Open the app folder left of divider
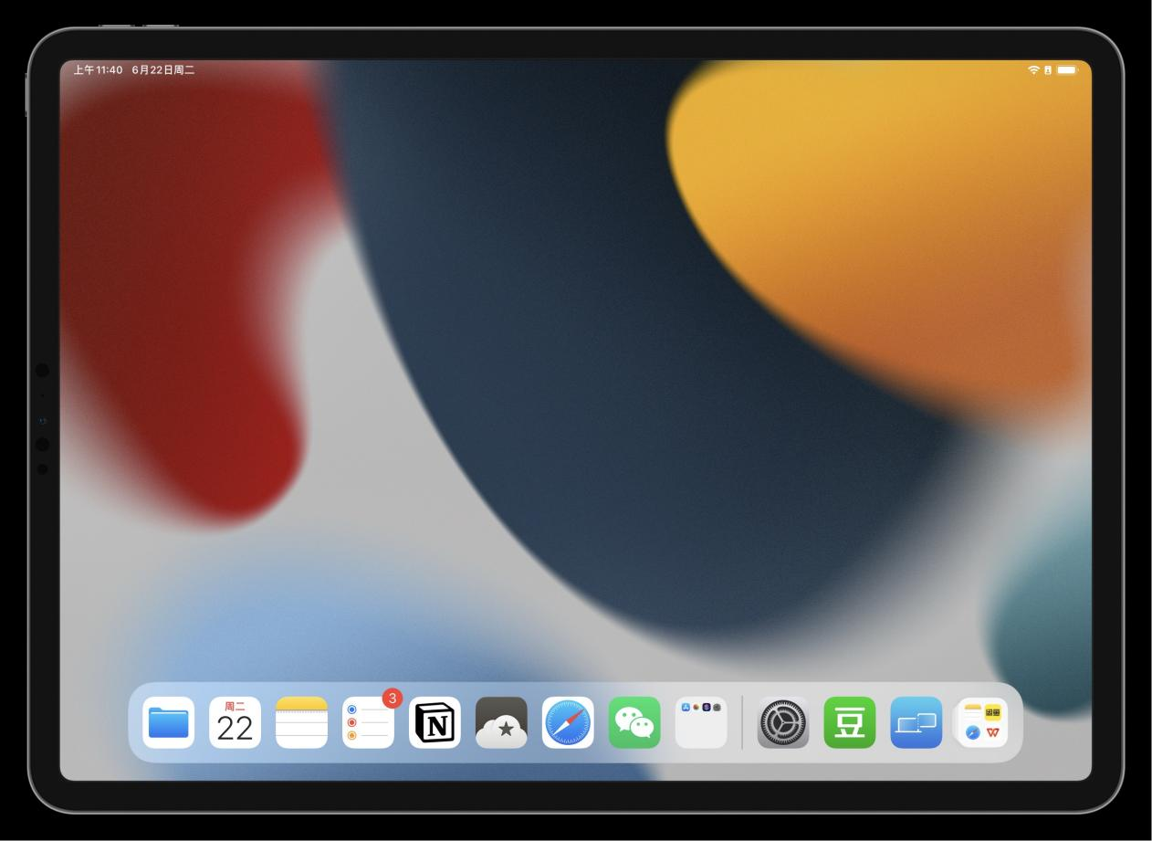The image size is (1152, 841). coord(701,722)
